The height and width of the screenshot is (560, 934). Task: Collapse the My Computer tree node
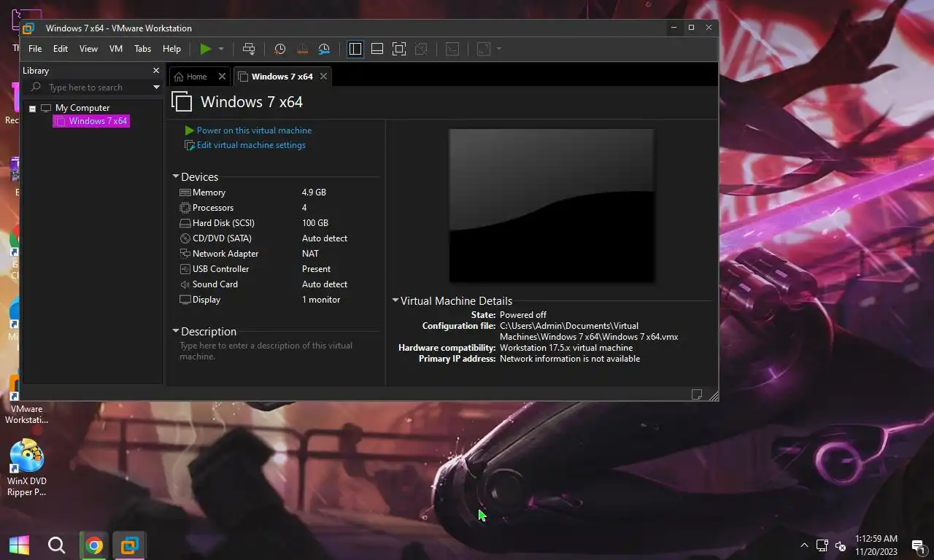click(32, 108)
